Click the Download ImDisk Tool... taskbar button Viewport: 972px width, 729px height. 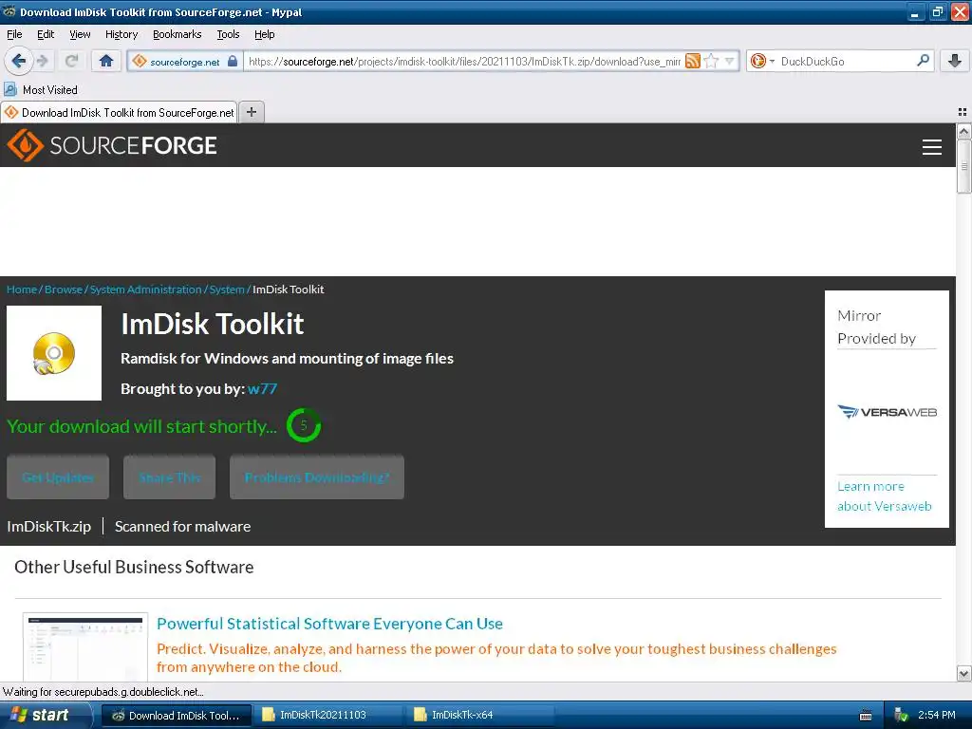pyautogui.click(x=176, y=716)
